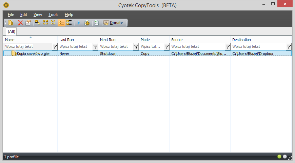This screenshot has width=295, height=163.
Task: Click the Destination filter text field
Action: [258, 46]
